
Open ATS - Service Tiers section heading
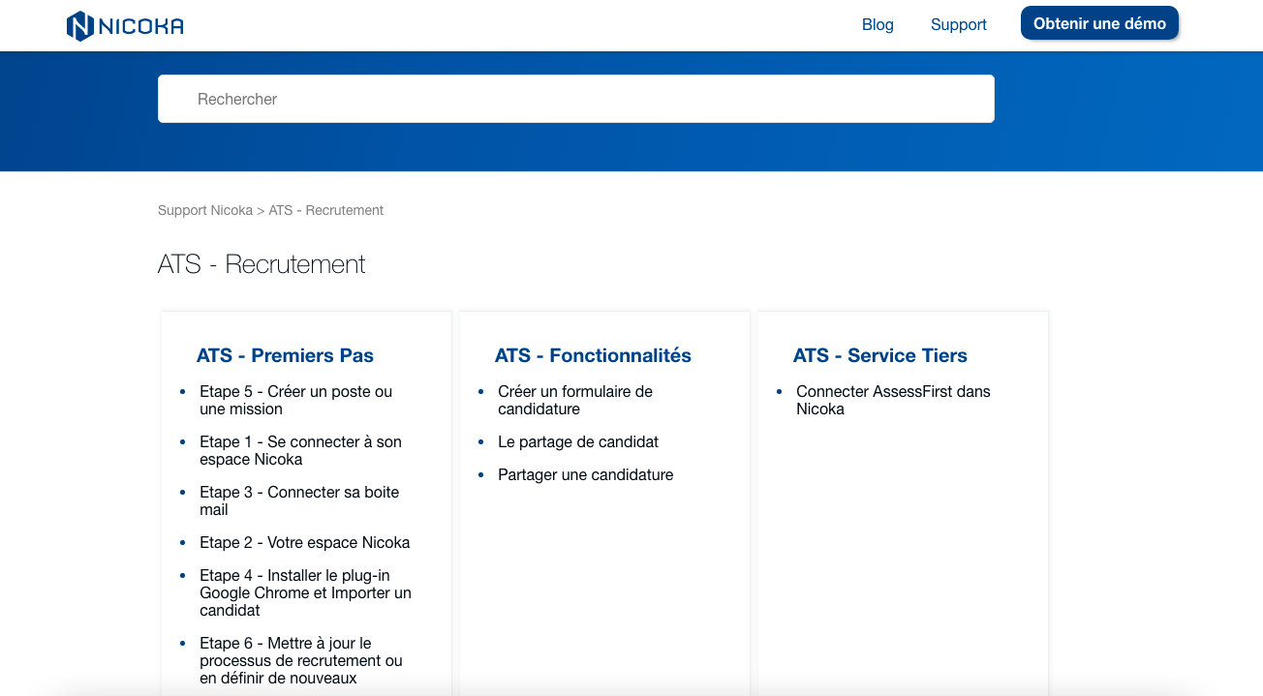point(879,355)
